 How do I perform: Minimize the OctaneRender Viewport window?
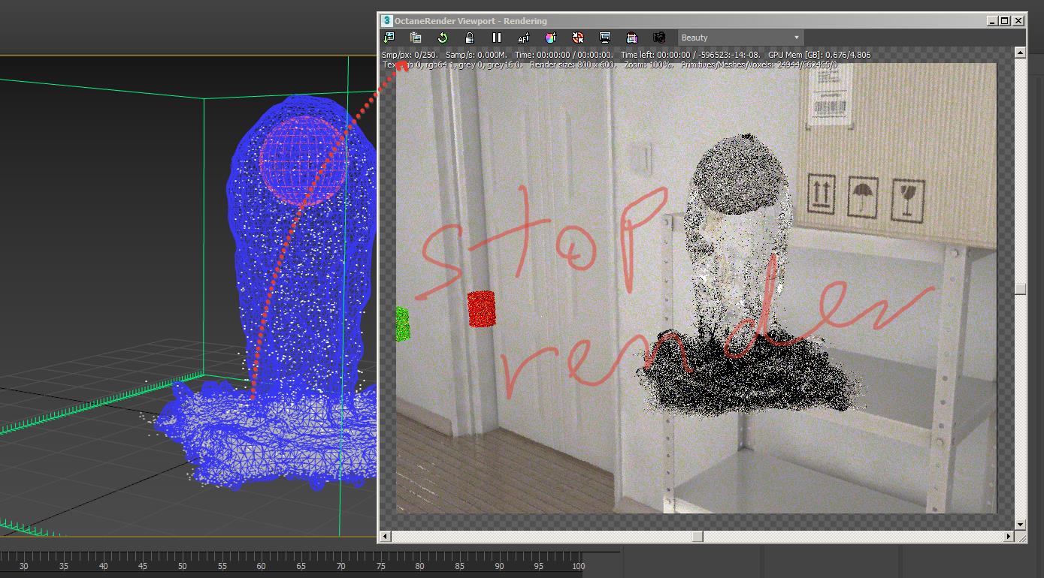[992, 21]
